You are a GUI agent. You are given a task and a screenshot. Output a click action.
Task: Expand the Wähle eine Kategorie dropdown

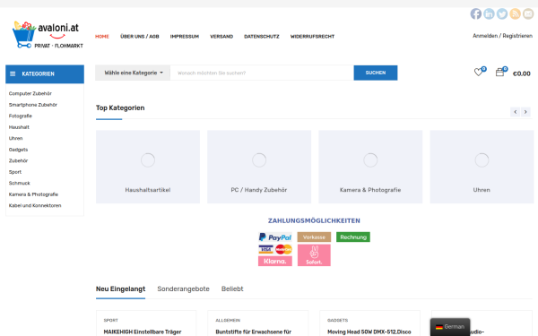tap(133, 73)
